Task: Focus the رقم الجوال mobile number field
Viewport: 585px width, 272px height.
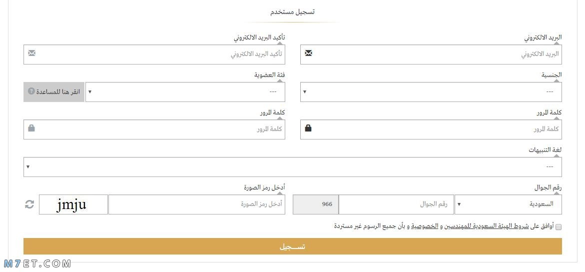Action: tap(396, 204)
